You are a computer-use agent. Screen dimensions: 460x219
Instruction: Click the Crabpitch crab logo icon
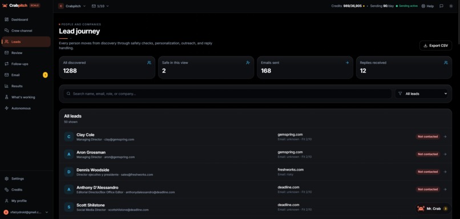[5, 6]
